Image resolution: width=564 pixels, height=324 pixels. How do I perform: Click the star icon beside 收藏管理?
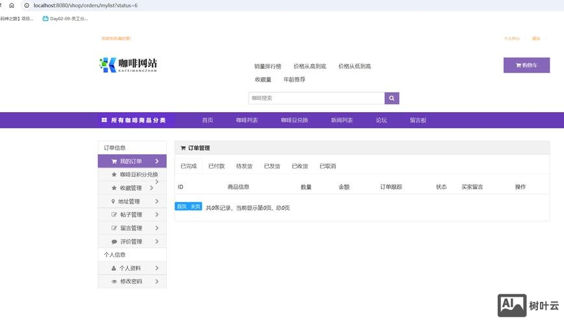click(114, 188)
